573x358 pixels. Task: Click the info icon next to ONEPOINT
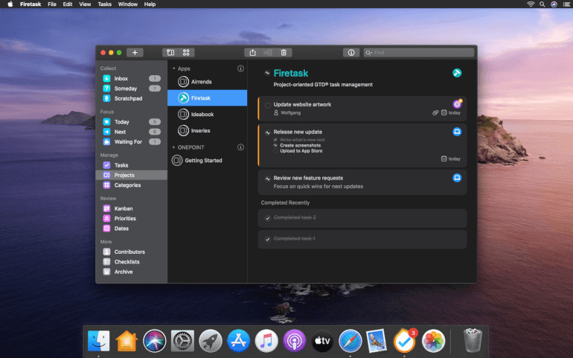240,147
